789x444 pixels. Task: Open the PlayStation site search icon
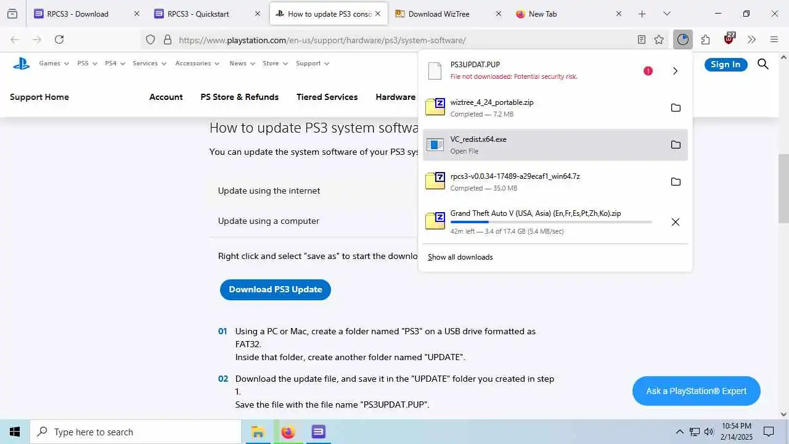tap(763, 64)
